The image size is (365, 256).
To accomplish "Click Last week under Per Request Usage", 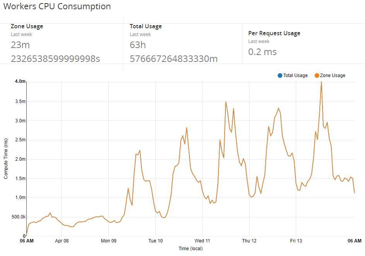I will coord(259,41).
